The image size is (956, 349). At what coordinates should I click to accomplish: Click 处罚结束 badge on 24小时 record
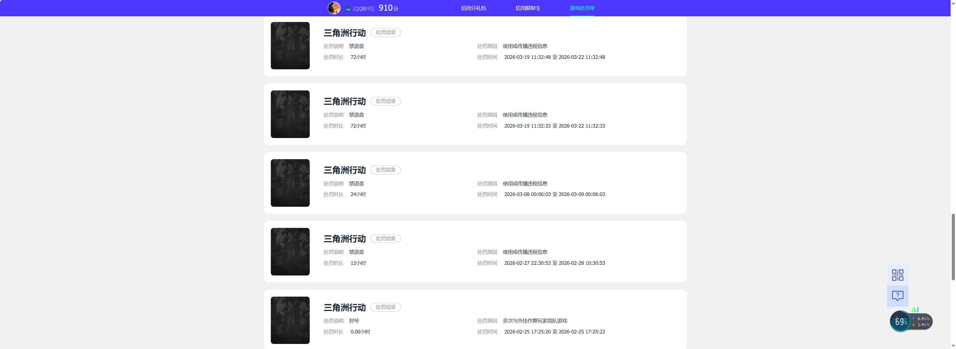(385, 170)
